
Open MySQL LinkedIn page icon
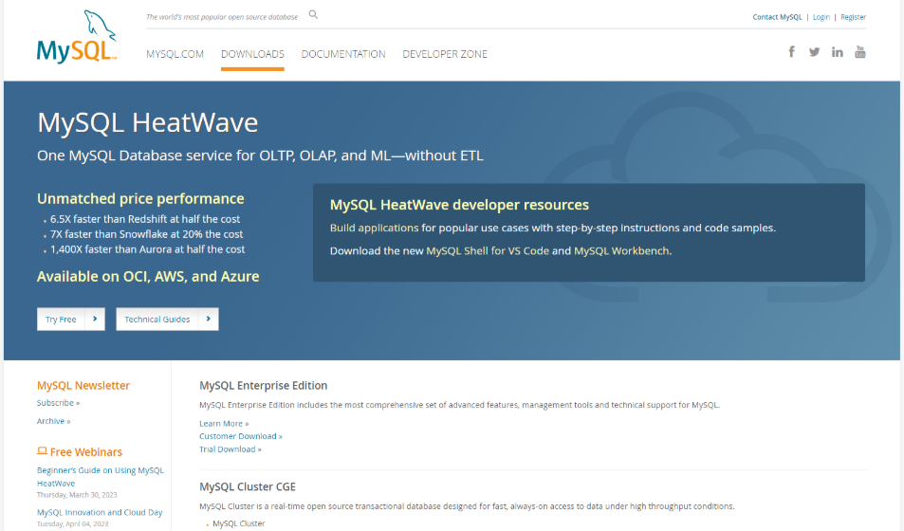pos(837,52)
